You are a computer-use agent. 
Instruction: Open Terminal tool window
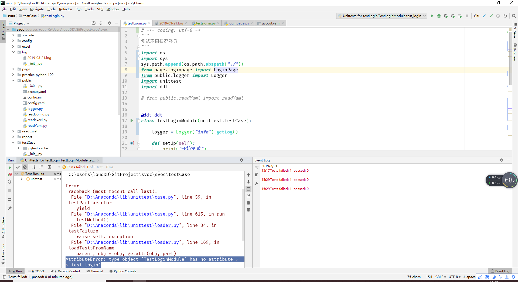[x=95, y=271]
